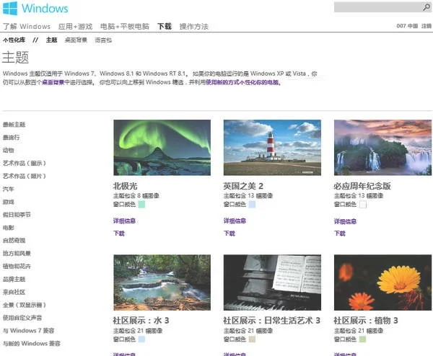Click the Windows logo icon
The height and width of the screenshot is (356, 433).
[x=10, y=8]
